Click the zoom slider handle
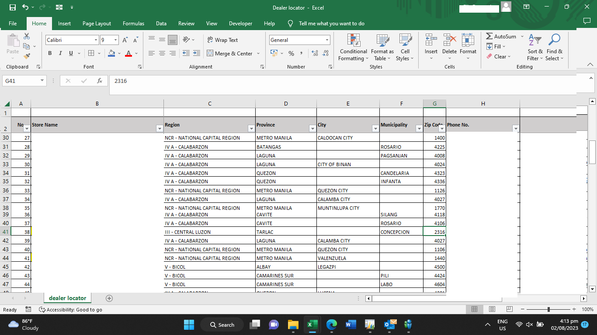 point(548,309)
